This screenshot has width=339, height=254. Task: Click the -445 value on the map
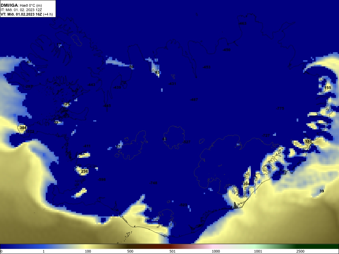tap(107, 106)
